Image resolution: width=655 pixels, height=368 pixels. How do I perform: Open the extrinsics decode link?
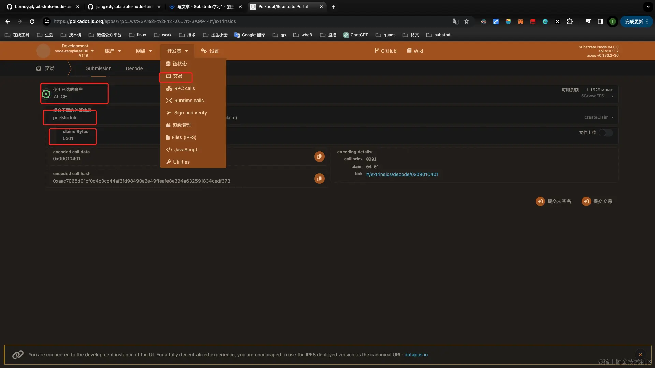pos(402,174)
